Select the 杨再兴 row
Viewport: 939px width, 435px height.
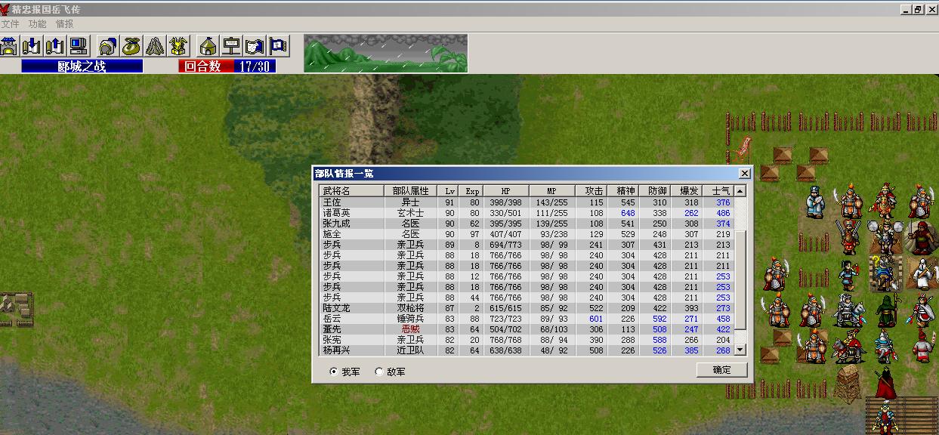click(x=527, y=350)
